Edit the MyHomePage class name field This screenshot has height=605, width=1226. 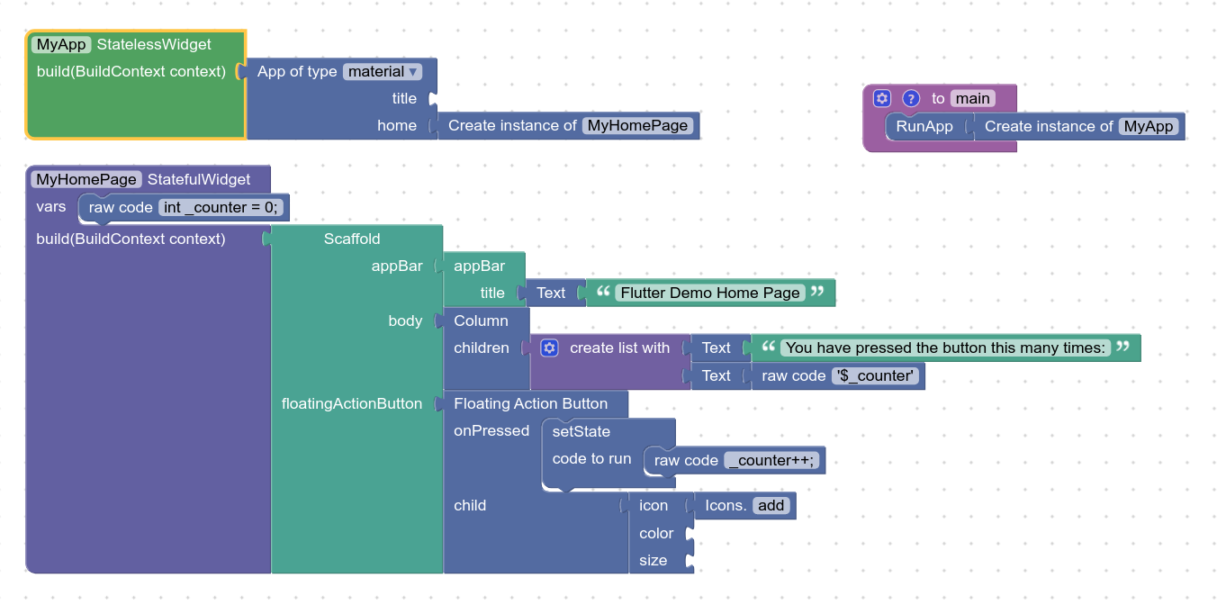pos(86,179)
